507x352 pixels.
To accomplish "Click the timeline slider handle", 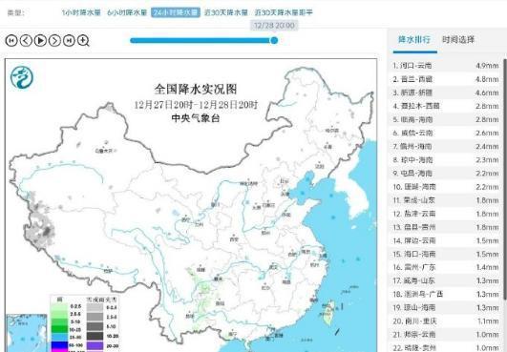I will [x=274, y=40].
